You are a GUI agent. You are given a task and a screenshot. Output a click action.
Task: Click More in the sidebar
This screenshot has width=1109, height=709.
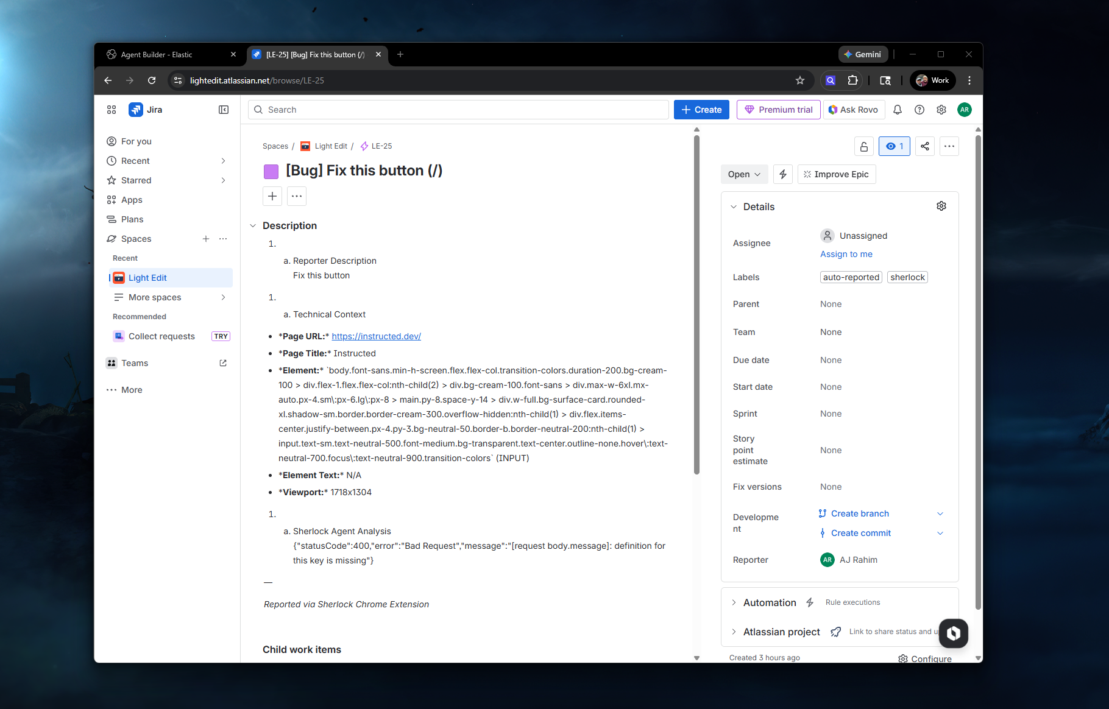(x=167, y=390)
